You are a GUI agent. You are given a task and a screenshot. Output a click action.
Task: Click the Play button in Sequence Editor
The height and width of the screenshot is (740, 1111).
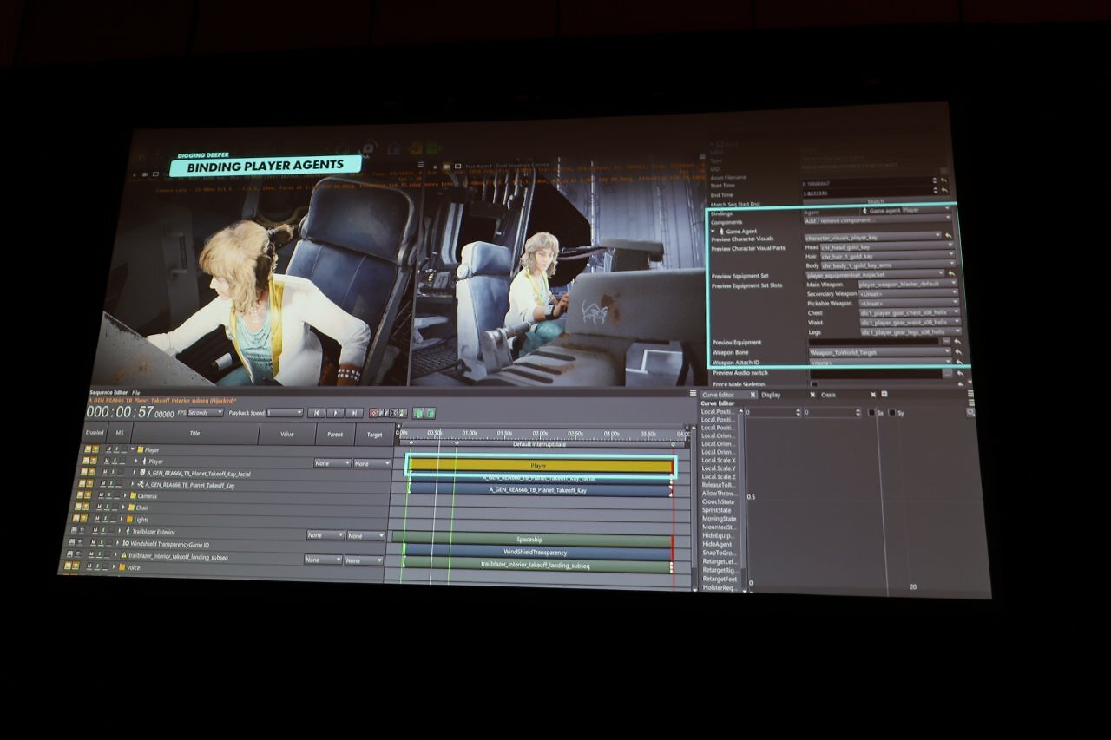pyautogui.click(x=335, y=413)
